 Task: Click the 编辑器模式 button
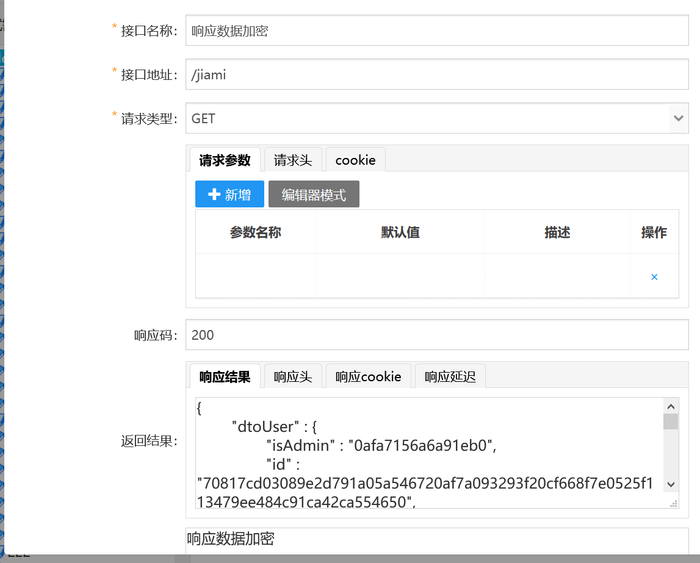tap(314, 194)
